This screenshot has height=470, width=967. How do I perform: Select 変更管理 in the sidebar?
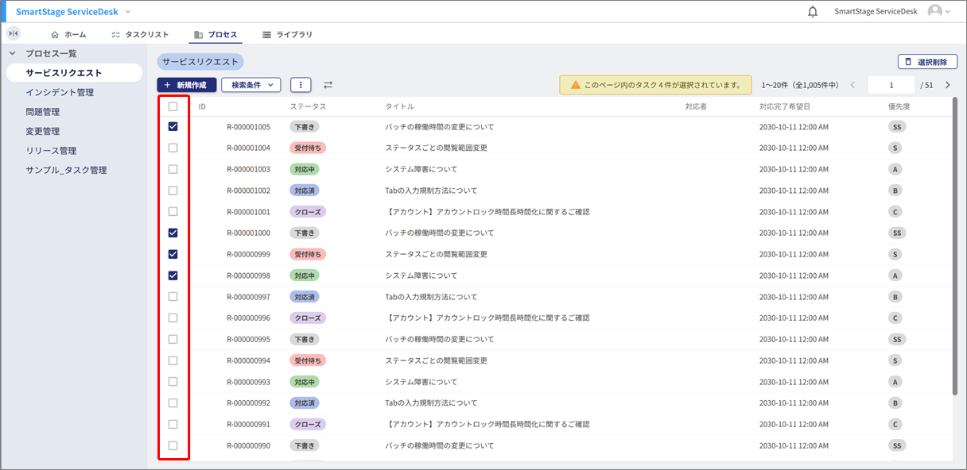click(x=43, y=131)
